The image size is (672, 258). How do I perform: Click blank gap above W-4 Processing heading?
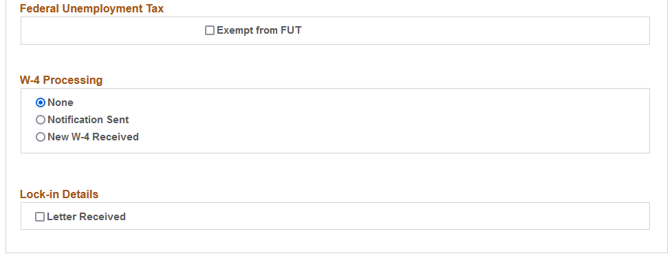click(334, 59)
